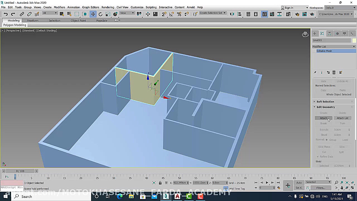Screen dimensions: 357x201
Task: Select the Rotate tool in main toolbar
Action: 100,14
